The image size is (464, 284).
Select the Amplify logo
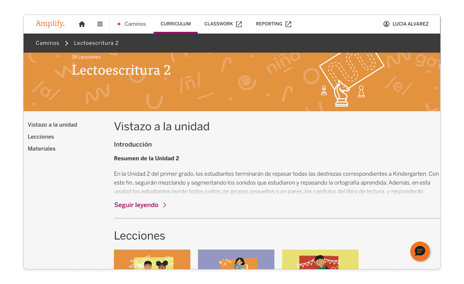pos(50,24)
